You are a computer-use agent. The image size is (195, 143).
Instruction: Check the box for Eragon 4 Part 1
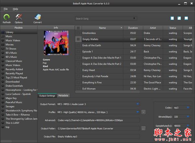click(x=78, y=58)
